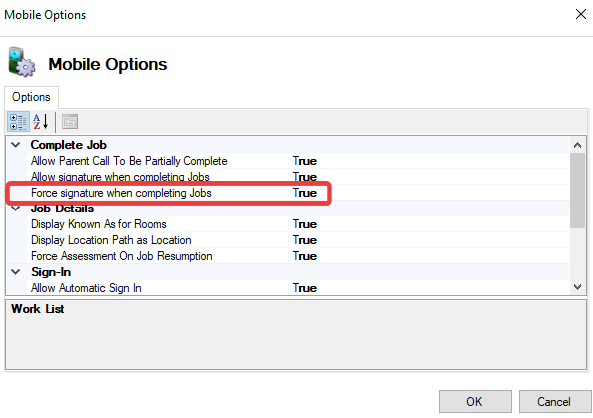Switch to Categorized view icon
This screenshot has width=593, height=418.
[x=18, y=122]
